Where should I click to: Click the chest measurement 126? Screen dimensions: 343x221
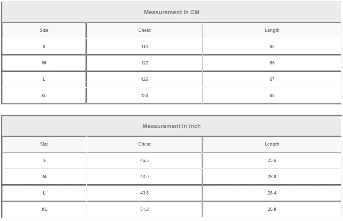144,79
